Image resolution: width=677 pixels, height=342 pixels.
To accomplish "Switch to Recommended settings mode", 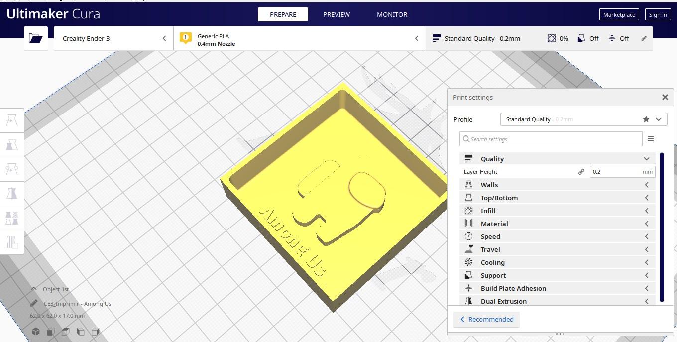I will (486, 319).
